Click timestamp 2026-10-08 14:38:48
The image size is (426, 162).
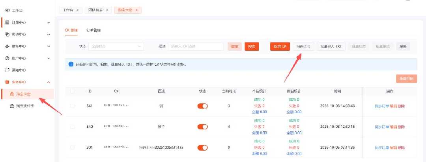pos(337,106)
